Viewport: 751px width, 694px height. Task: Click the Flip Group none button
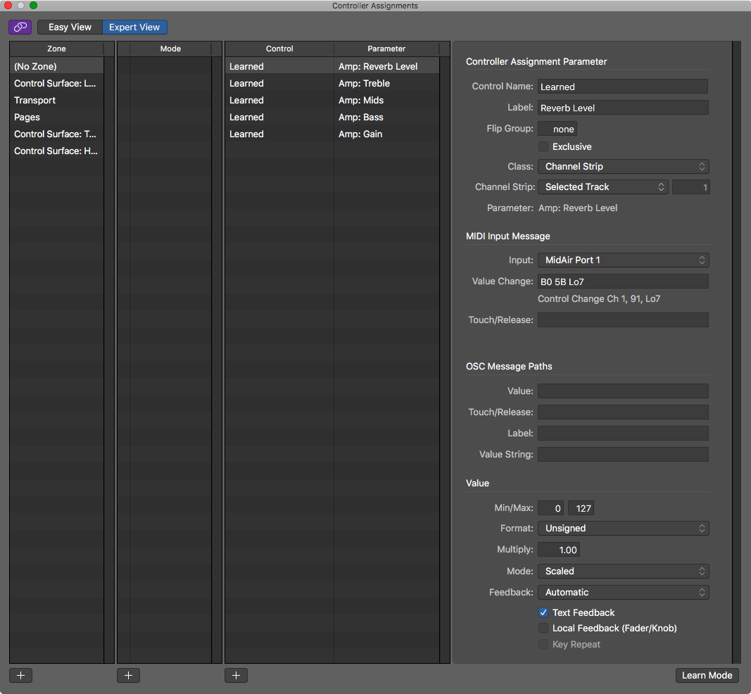point(557,129)
